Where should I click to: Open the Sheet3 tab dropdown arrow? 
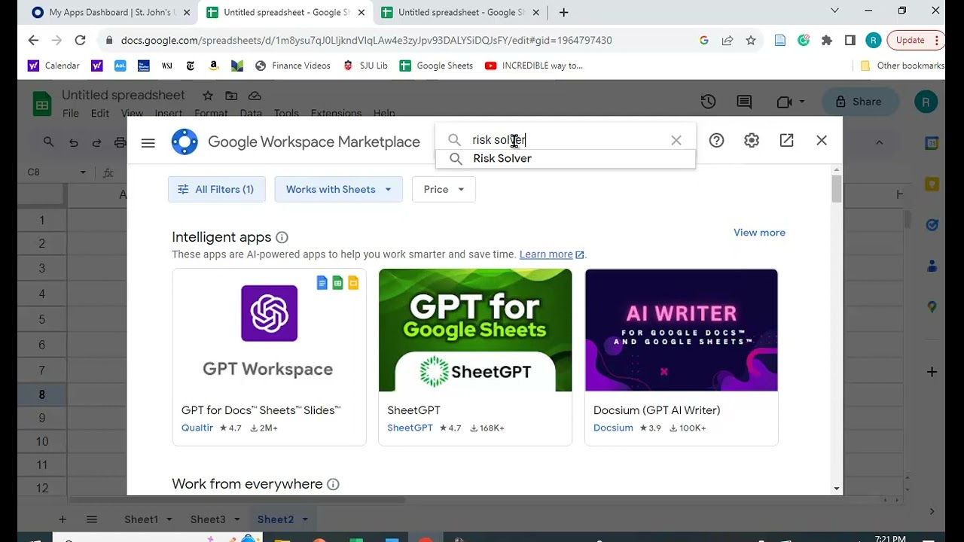click(x=237, y=519)
